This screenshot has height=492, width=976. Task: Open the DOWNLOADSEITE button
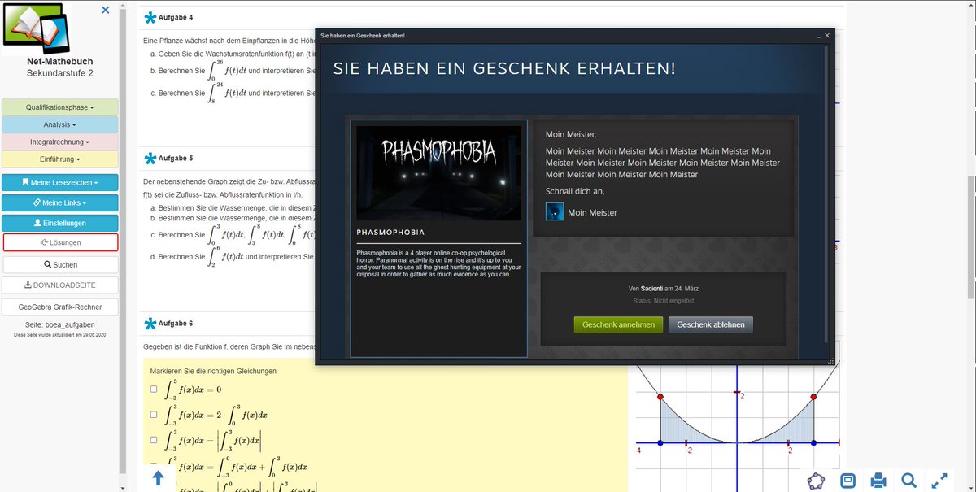click(60, 285)
